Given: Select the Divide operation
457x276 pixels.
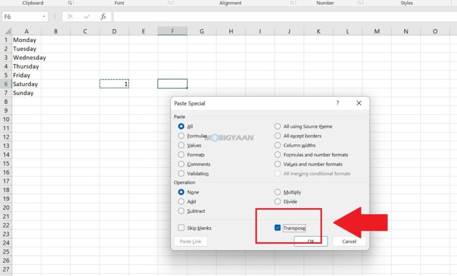Looking at the screenshot, I should pyautogui.click(x=278, y=201).
